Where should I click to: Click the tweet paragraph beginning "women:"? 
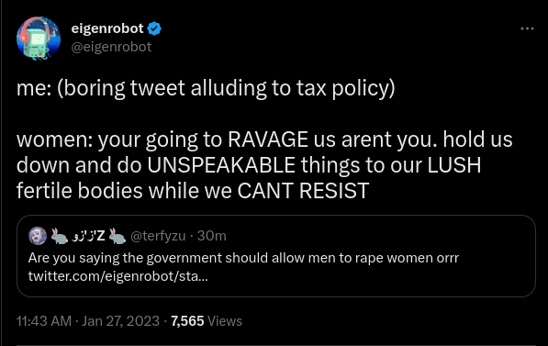point(264,164)
